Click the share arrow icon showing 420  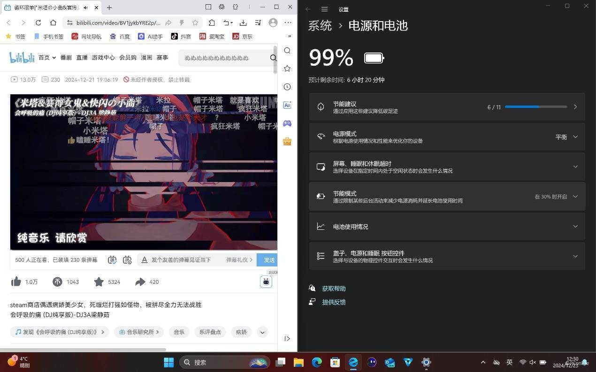pos(140,281)
